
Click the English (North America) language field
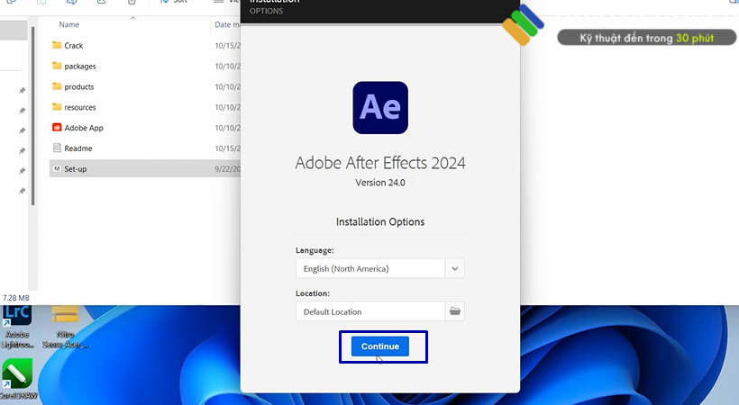[x=369, y=268]
